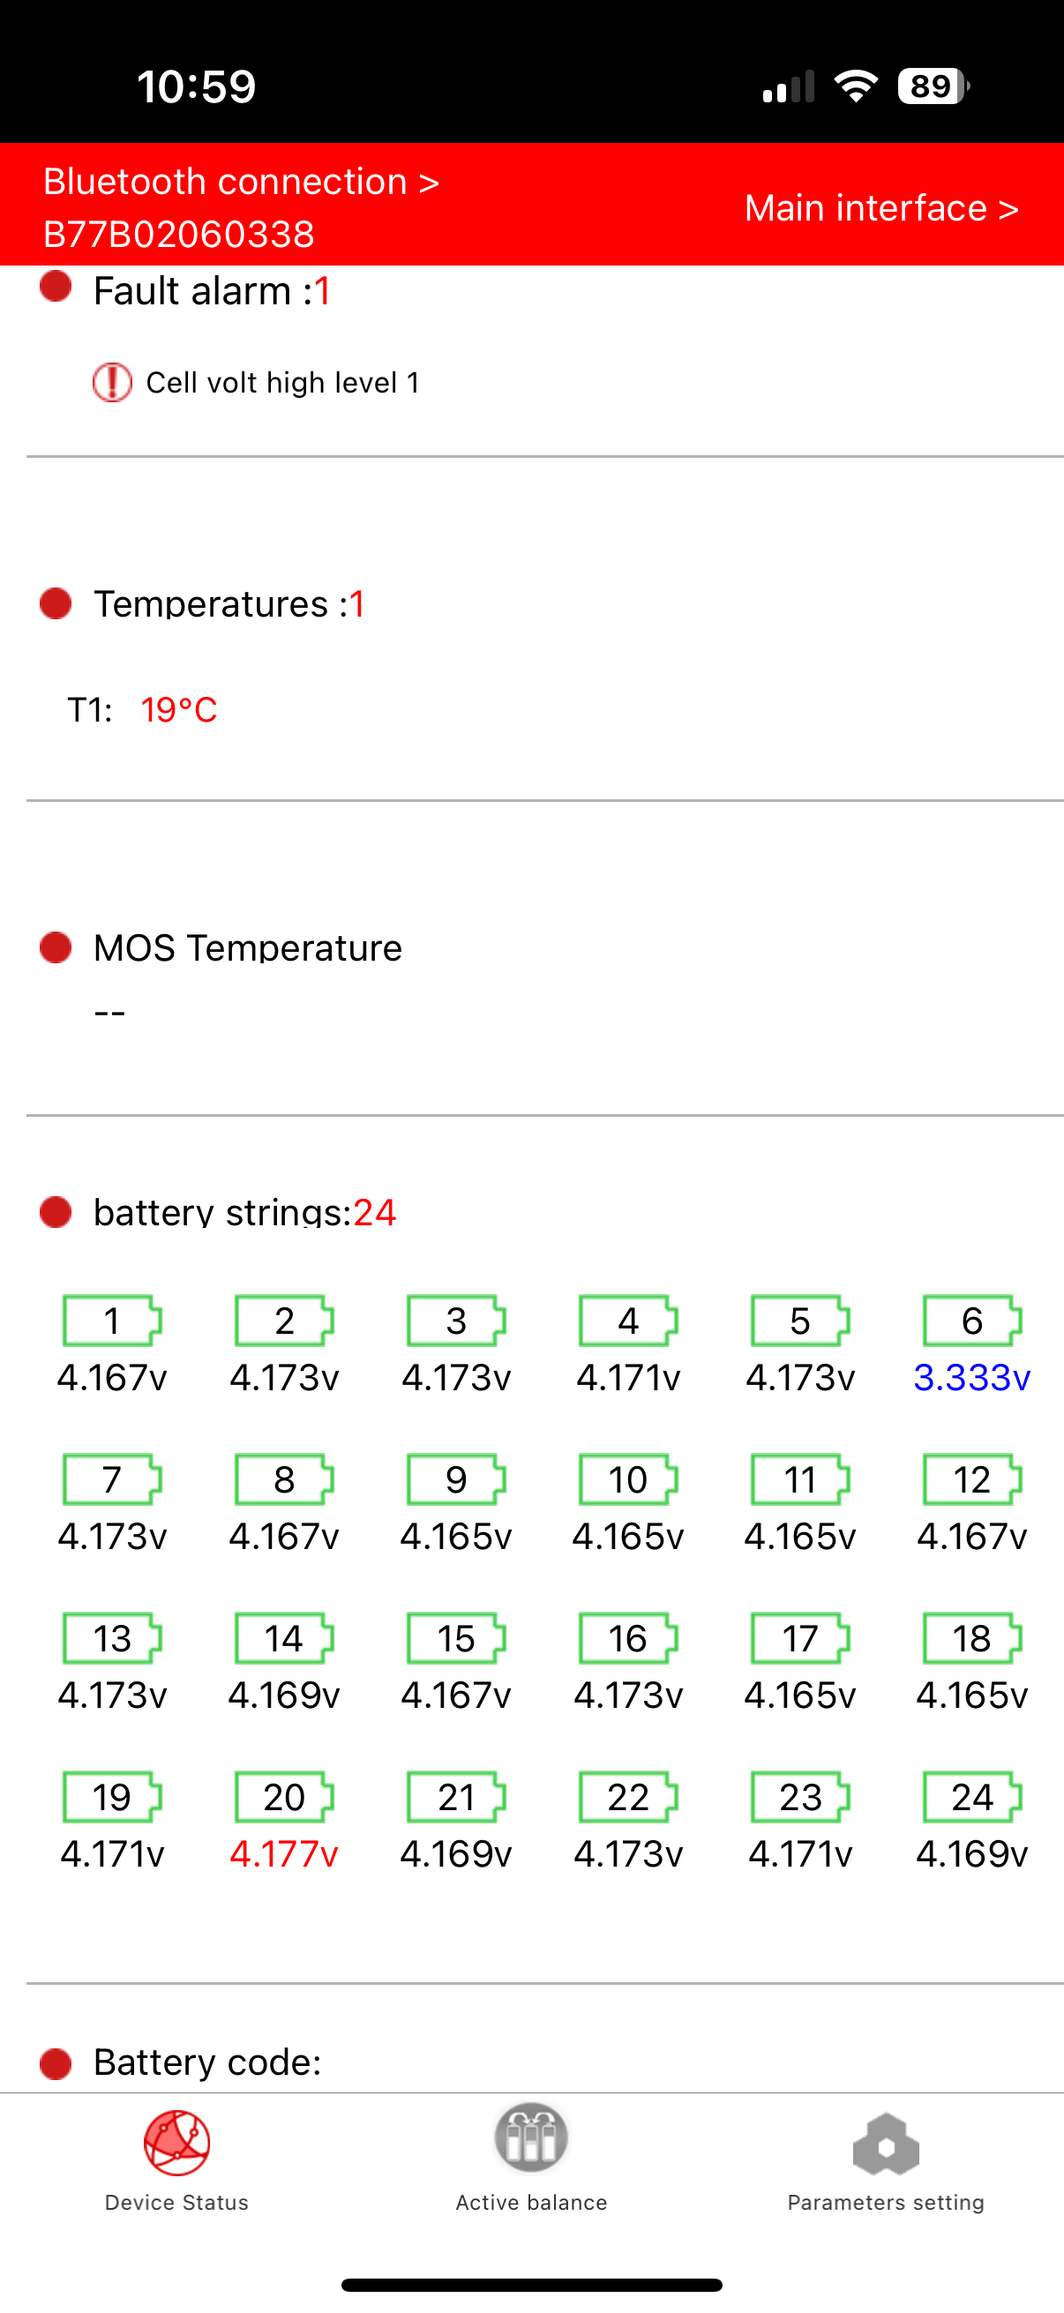Select battery cell 10 icon
Image resolution: width=1064 pixels, height=2313 pixels.
(627, 1479)
